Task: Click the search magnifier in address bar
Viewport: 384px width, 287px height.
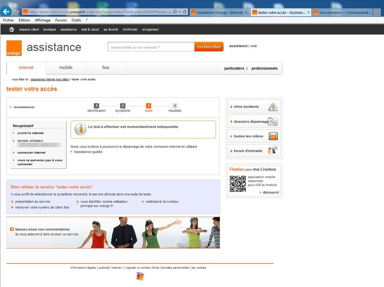Action: pyautogui.click(x=175, y=12)
